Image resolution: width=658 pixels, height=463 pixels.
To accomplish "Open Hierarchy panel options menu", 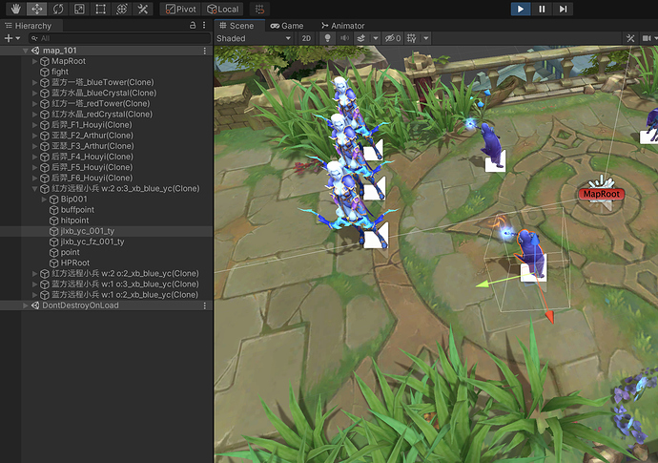I will click(x=204, y=25).
